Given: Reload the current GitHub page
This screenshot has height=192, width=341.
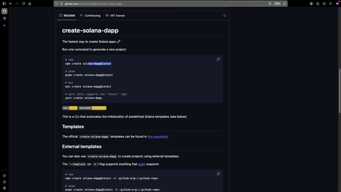Looking at the screenshot, I should click(x=23, y=4).
